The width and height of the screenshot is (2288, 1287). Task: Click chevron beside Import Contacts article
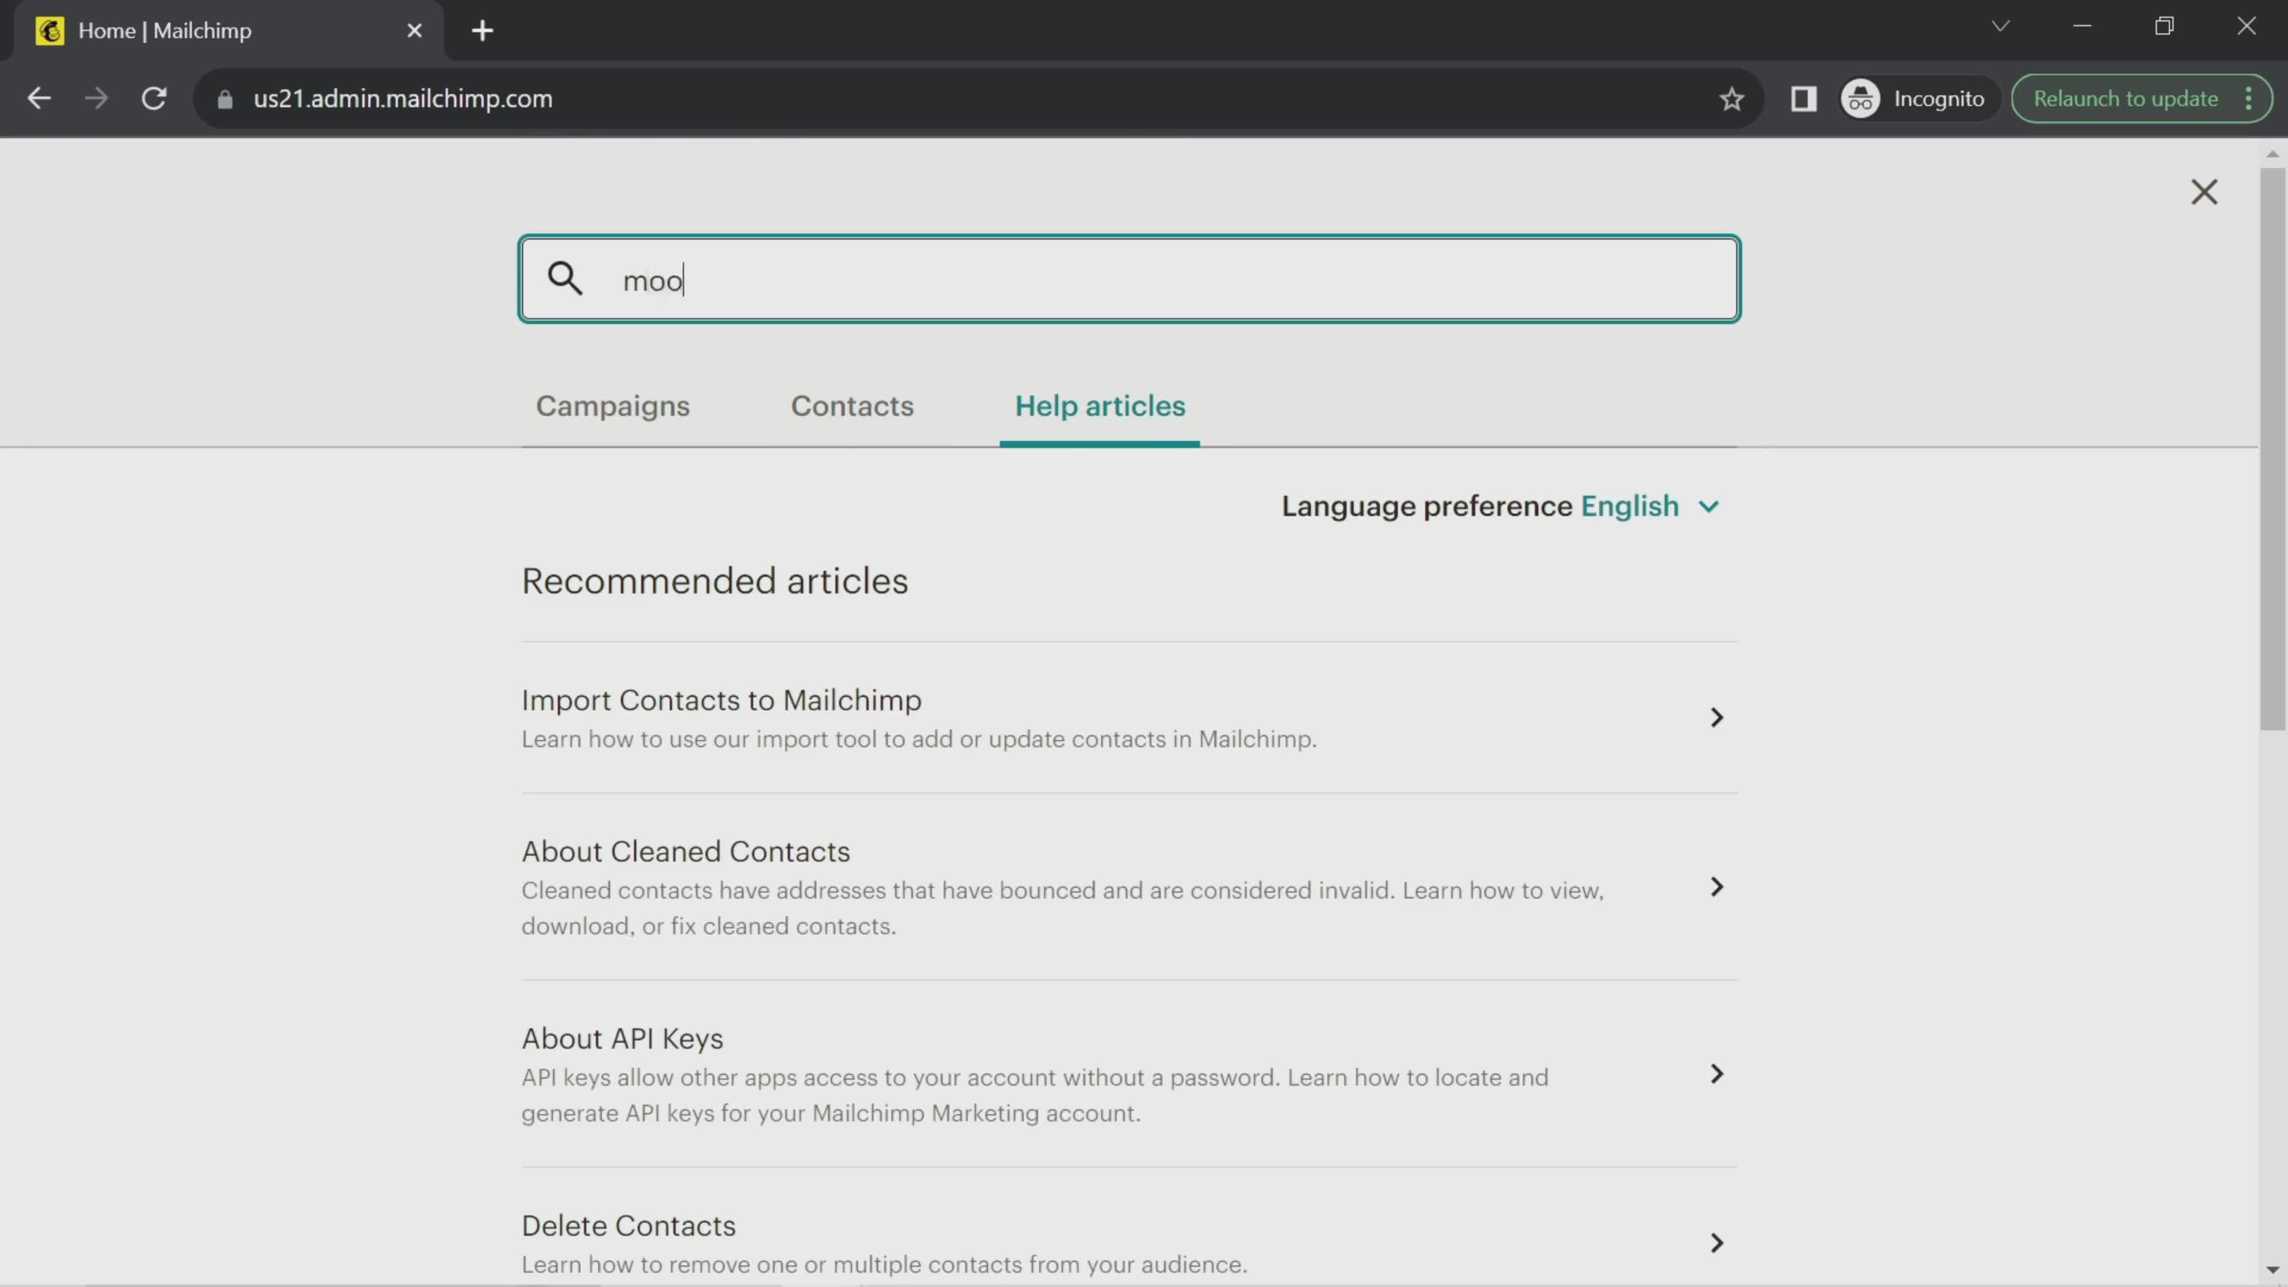pos(1716,717)
